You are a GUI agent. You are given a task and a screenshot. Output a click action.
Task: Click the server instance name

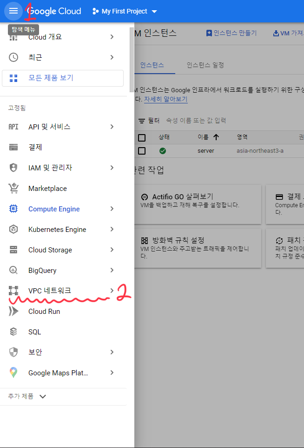pos(205,151)
